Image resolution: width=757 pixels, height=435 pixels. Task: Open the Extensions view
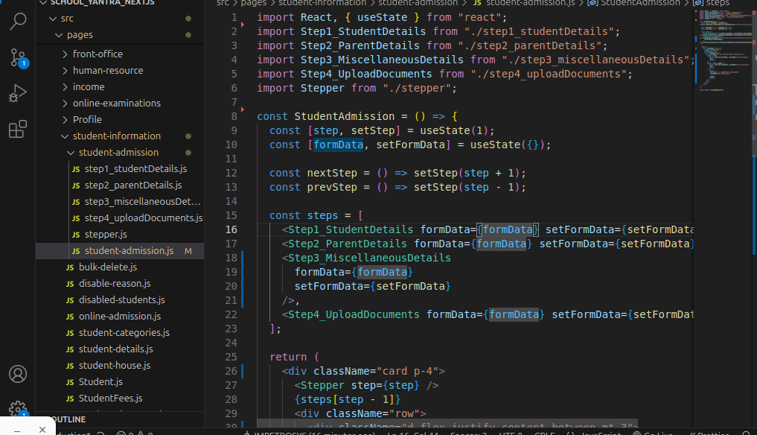(17, 130)
